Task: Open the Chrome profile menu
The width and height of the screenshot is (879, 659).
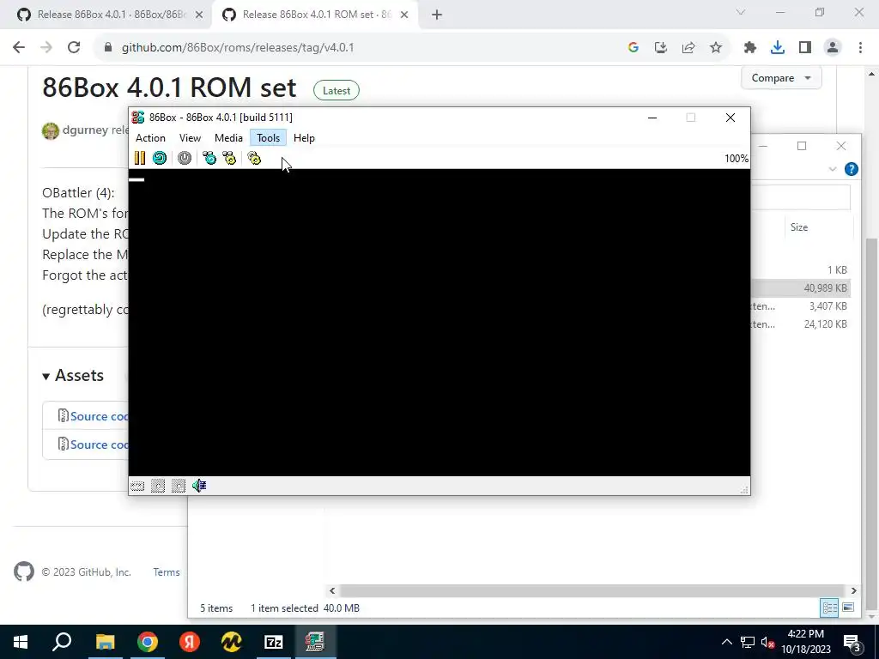Action: click(x=833, y=48)
